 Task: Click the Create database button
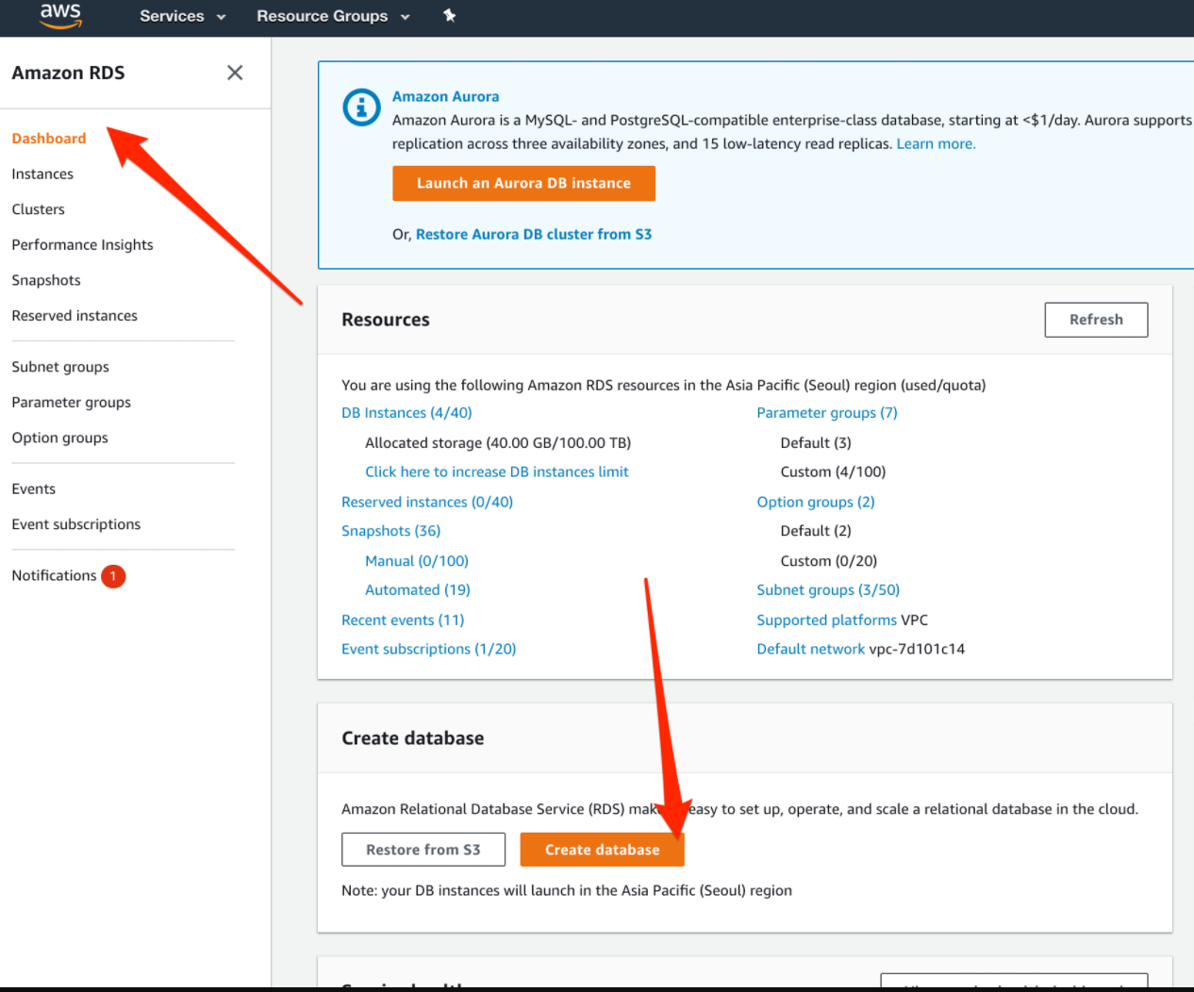coord(602,850)
